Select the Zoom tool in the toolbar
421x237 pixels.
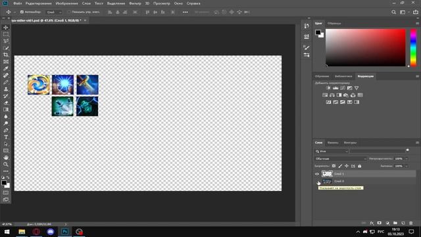[6, 165]
